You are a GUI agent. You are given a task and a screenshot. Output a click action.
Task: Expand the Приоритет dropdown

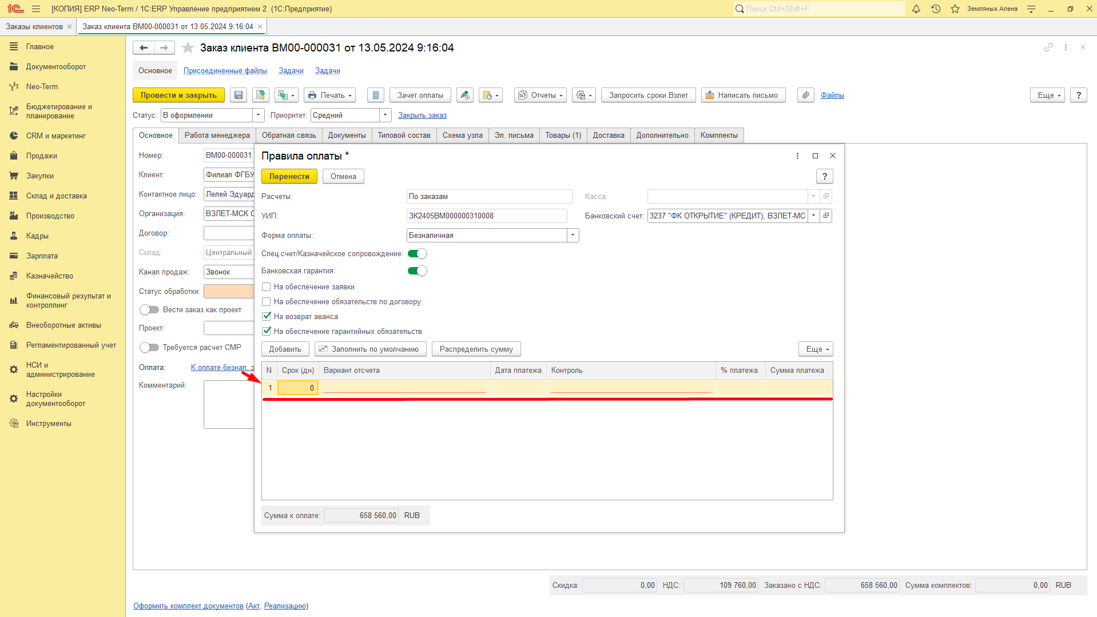385,116
